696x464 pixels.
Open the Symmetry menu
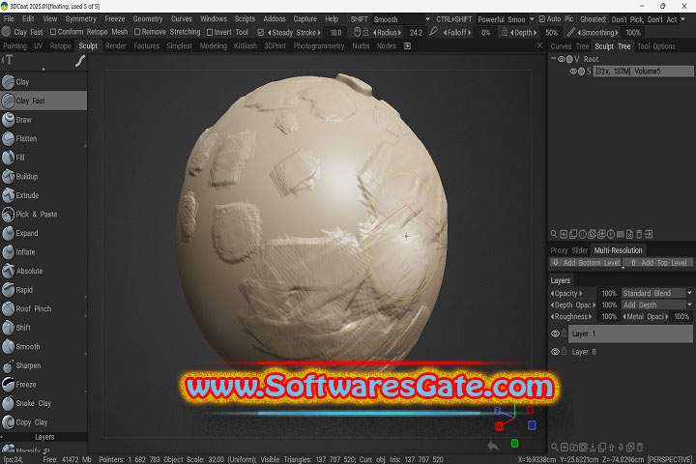(80, 18)
